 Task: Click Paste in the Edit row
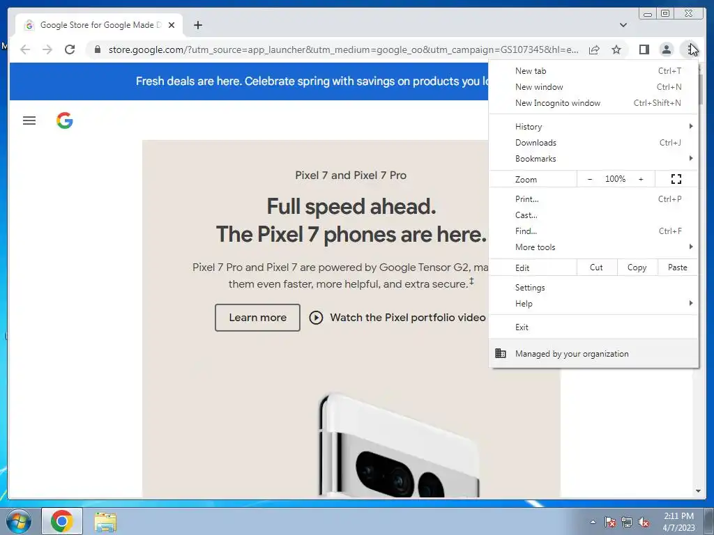[678, 267]
